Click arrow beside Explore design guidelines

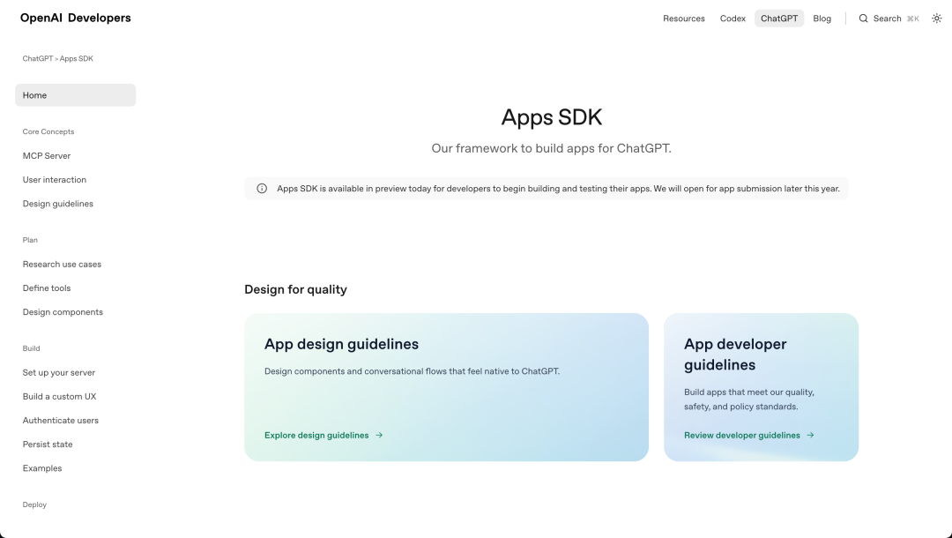tap(379, 436)
